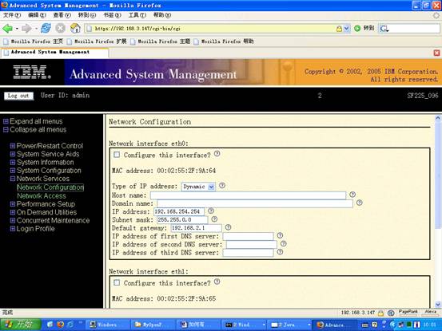Click help icon beside Default gateway field
Image resolution: width=442 pixels, height=331 pixels.
(228, 227)
